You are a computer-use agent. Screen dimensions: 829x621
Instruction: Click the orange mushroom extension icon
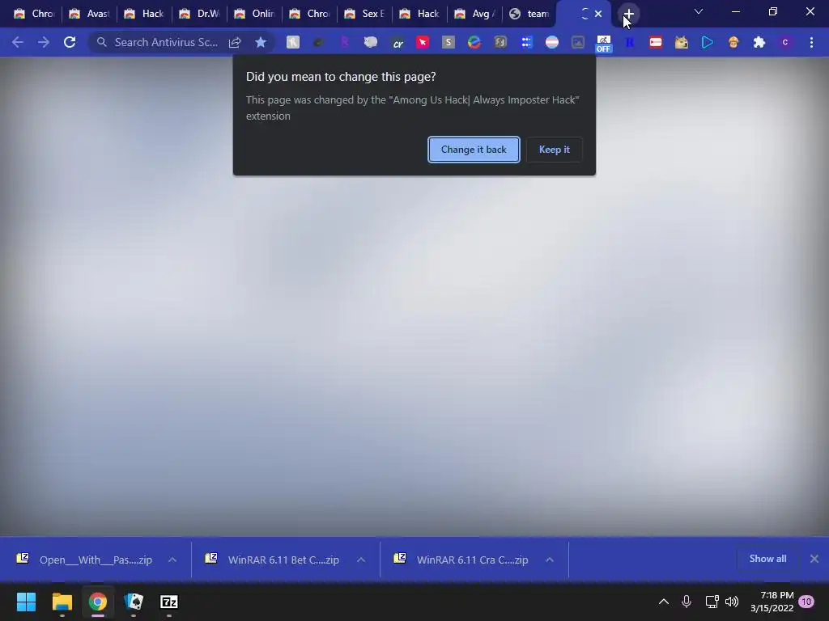pyautogui.click(x=733, y=42)
